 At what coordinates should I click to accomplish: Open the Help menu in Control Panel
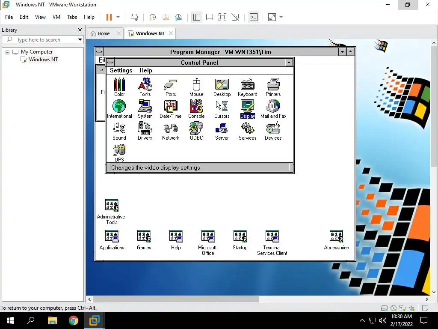coord(145,71)
